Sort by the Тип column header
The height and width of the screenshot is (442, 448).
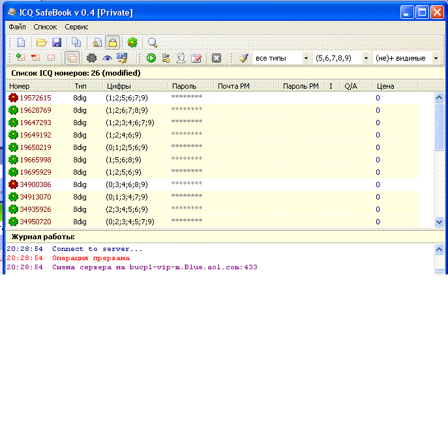click(86, 86)
